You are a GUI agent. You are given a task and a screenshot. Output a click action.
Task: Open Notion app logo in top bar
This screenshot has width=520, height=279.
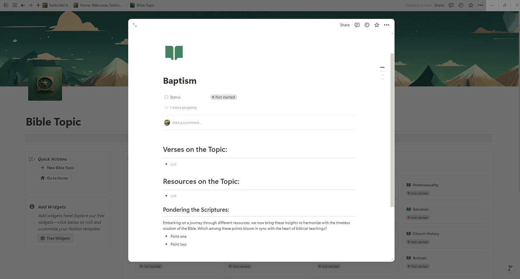6,5
